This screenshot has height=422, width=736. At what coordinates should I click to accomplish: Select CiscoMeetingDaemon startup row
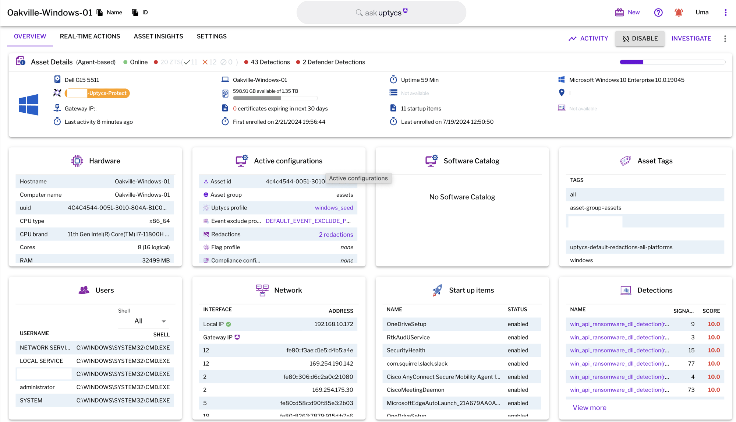(461, 390)
